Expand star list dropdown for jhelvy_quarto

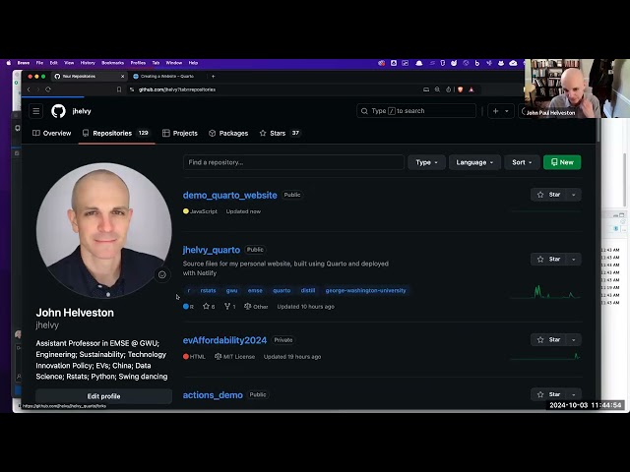[573, 260]
